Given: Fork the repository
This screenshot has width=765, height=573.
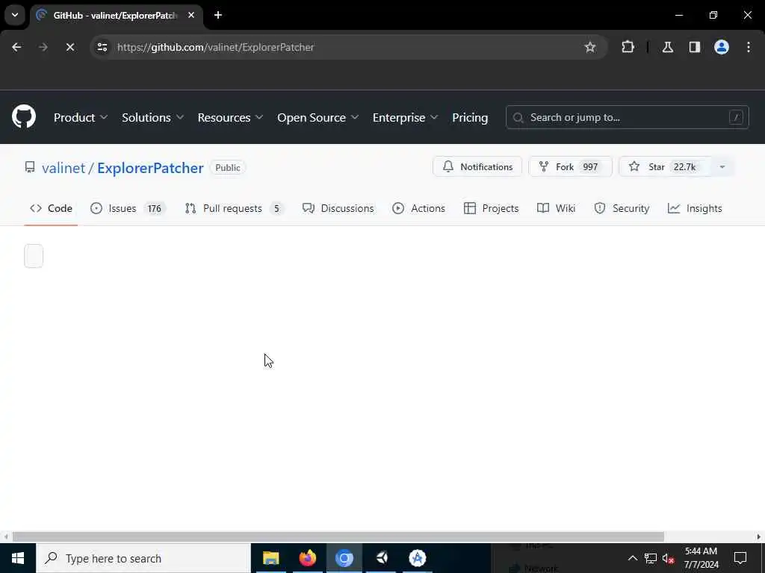Looking at the screenshot, I should click(x=570, y=166).
